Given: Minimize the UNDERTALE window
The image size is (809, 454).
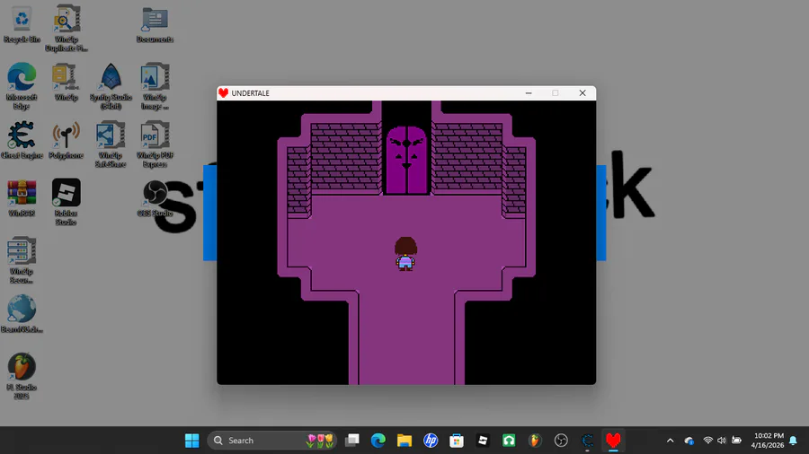Looking at the screenshot, I should click(529, 93).
